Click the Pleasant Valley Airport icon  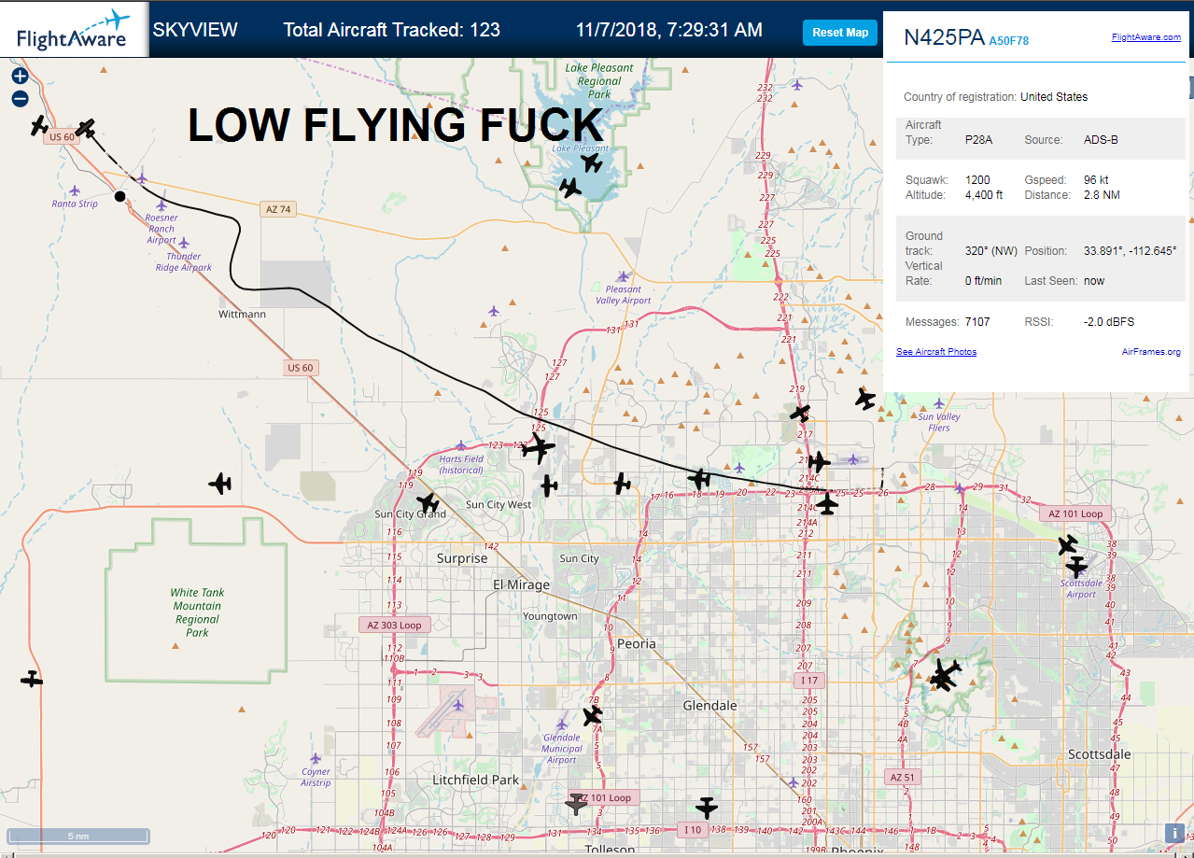pos(623,276)
